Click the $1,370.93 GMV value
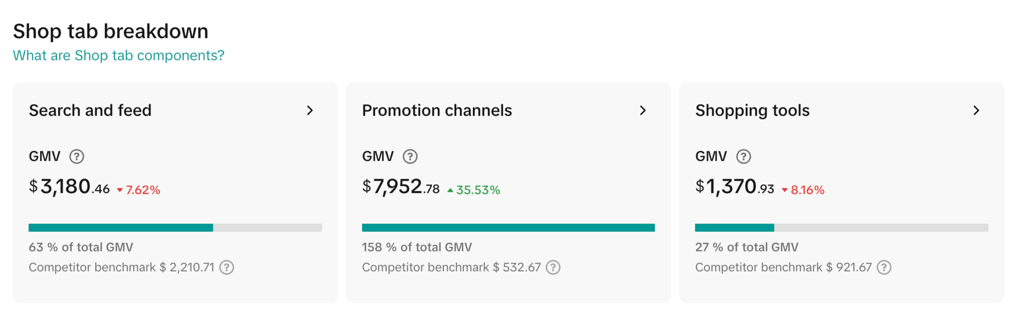 pos(734,187)
